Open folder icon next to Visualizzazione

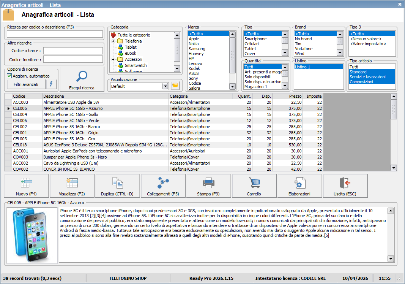(175, 86)
